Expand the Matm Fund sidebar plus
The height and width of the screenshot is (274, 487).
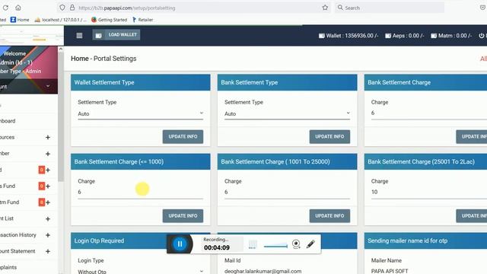coord(48,202)
